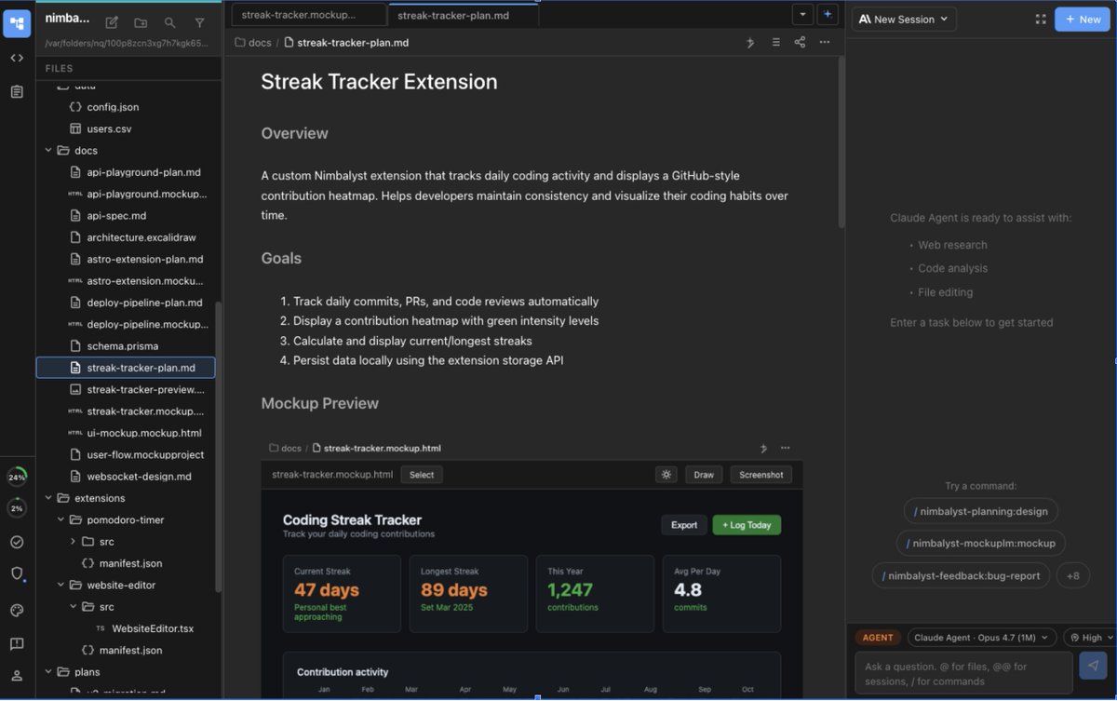Open the table of contents list icon
This screenshot has height=701, width=1117.
pos(775,42)
